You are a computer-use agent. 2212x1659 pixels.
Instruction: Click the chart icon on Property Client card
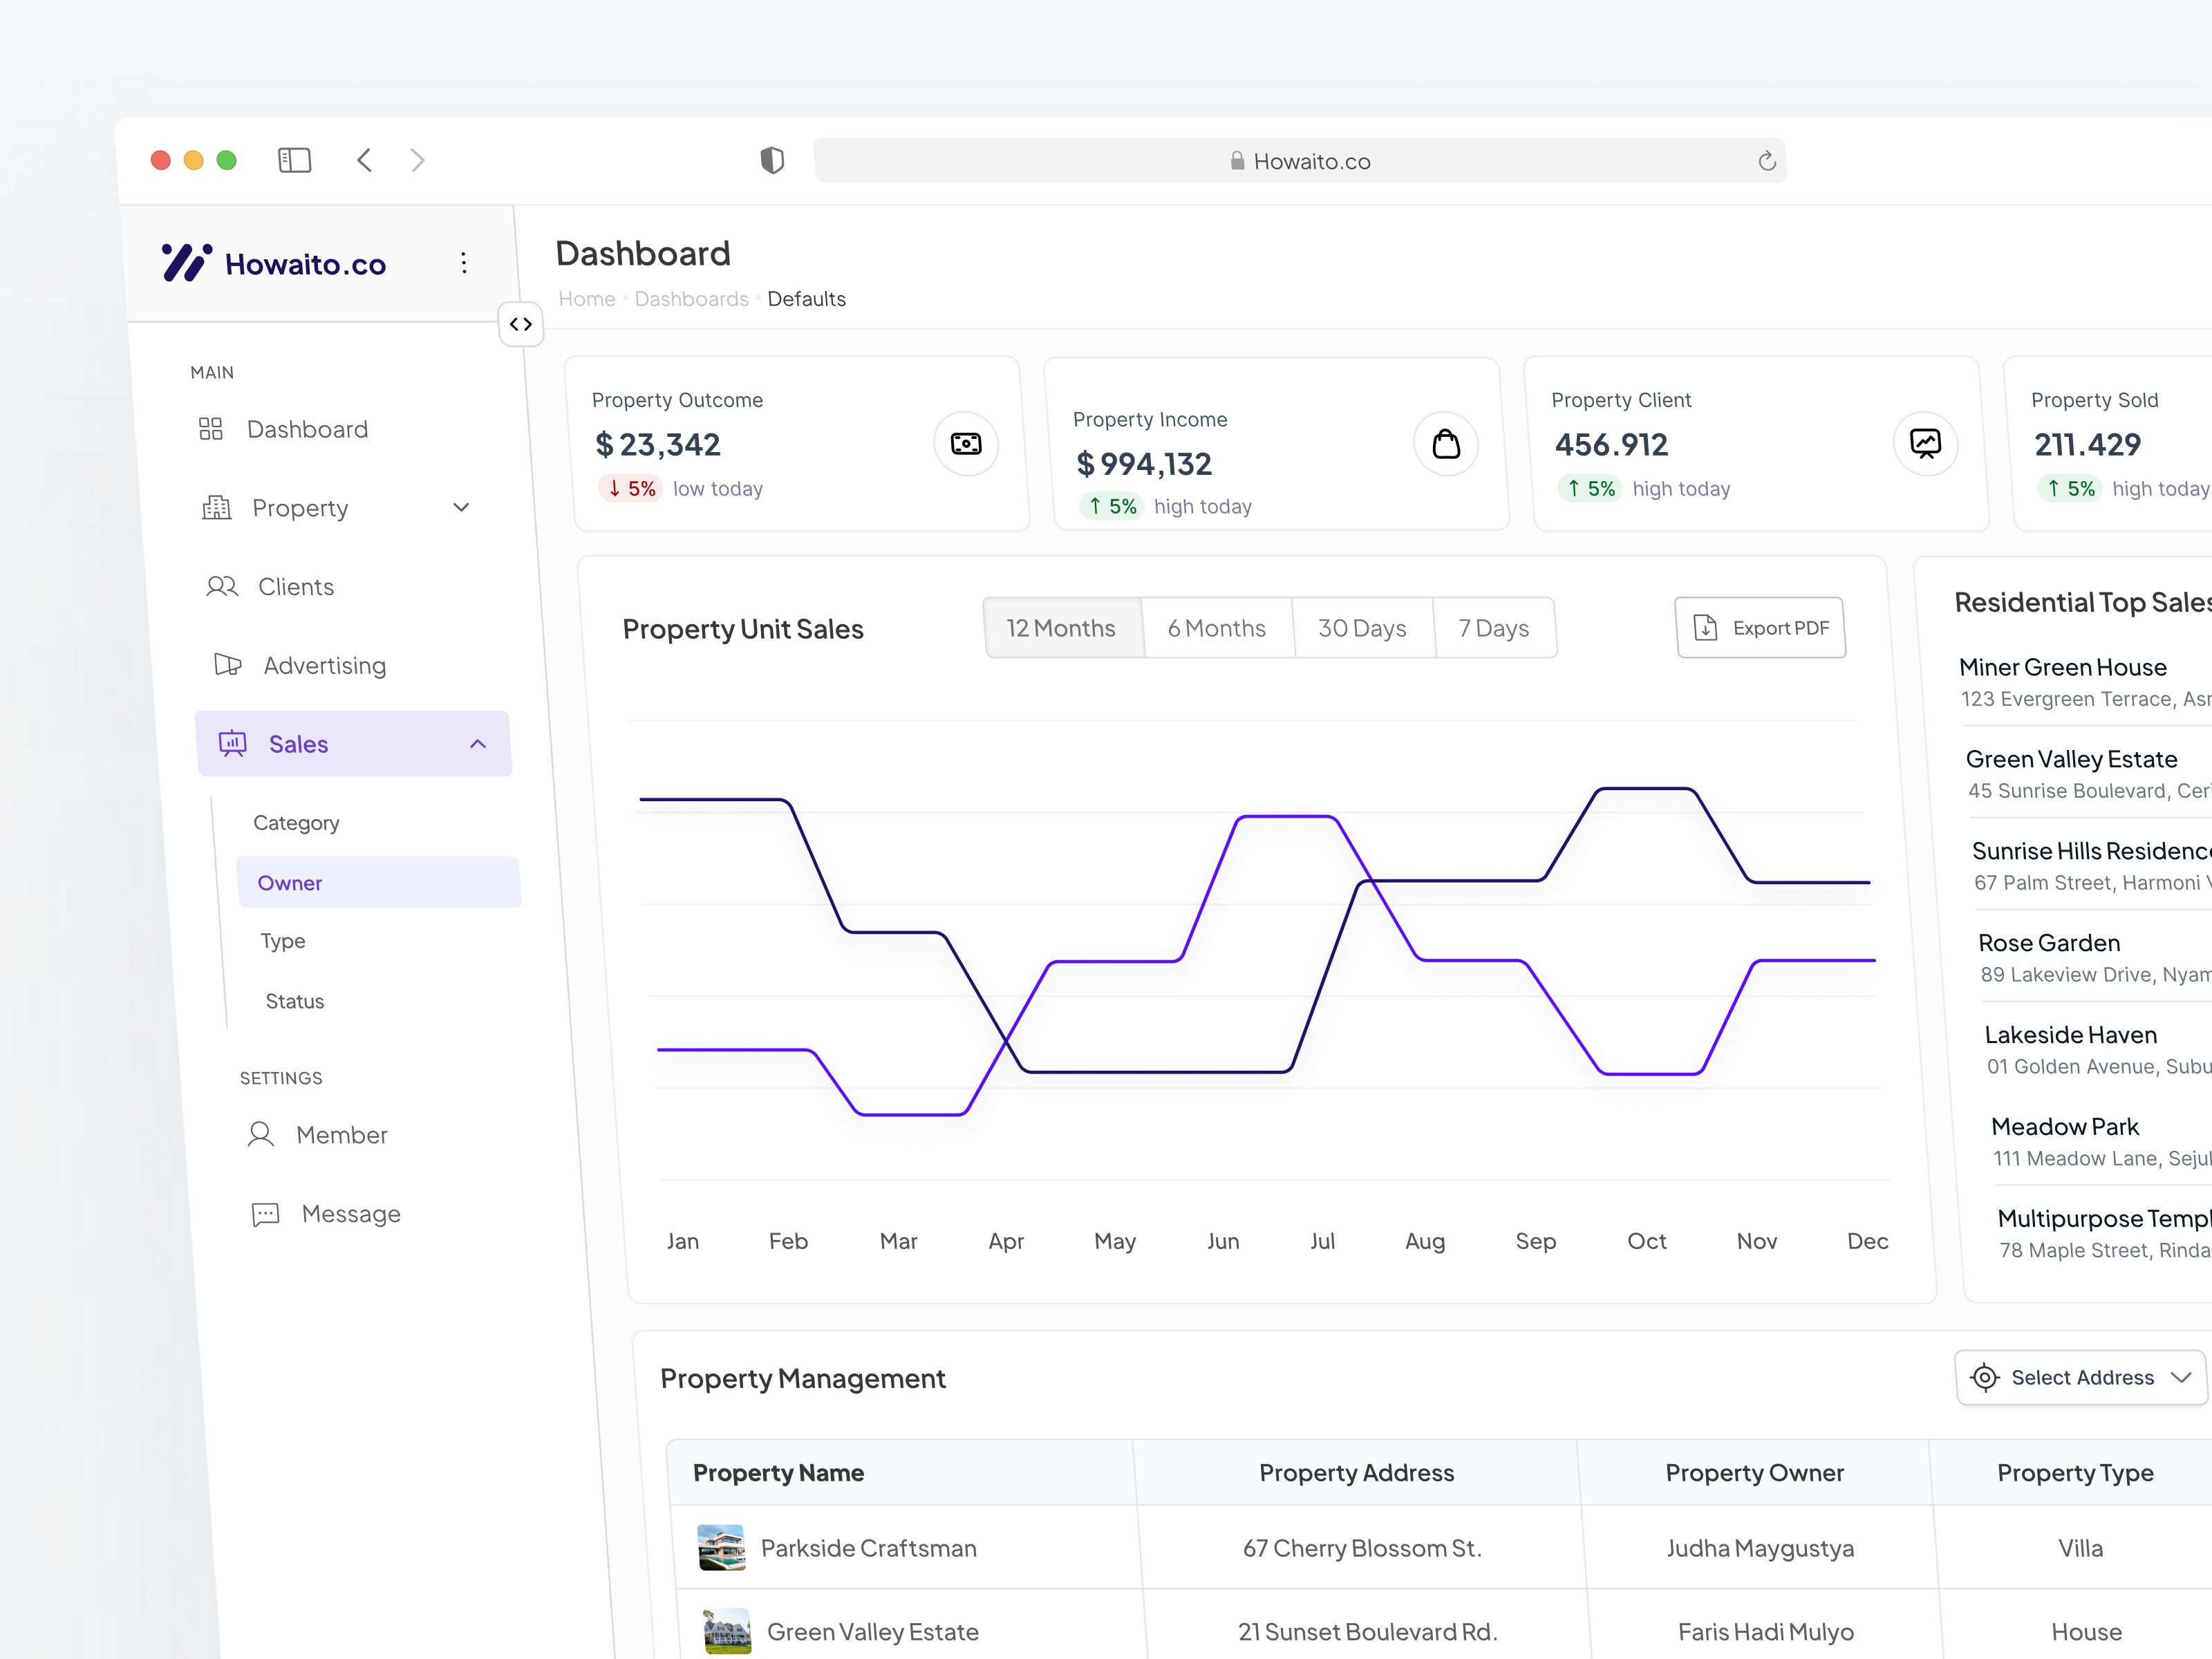pos(1925,443)
